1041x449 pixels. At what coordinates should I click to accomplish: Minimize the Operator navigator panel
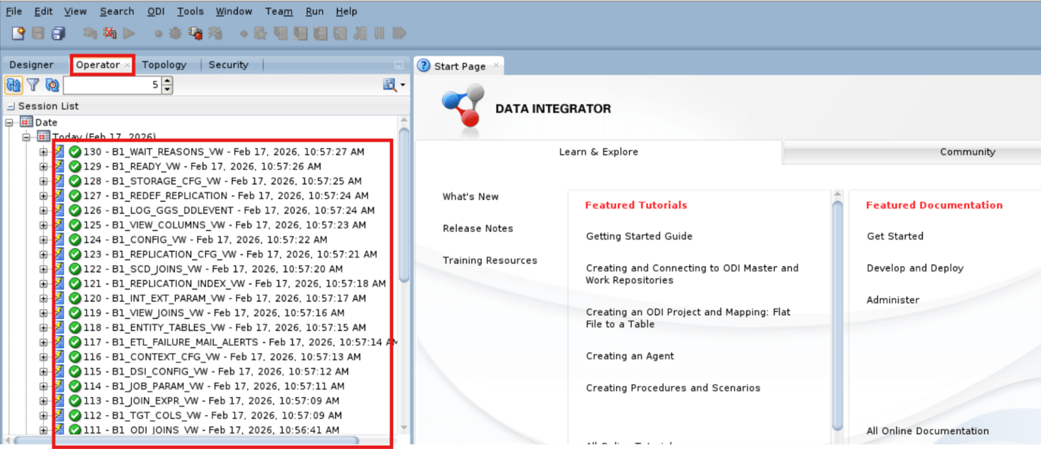click(399, 64)
